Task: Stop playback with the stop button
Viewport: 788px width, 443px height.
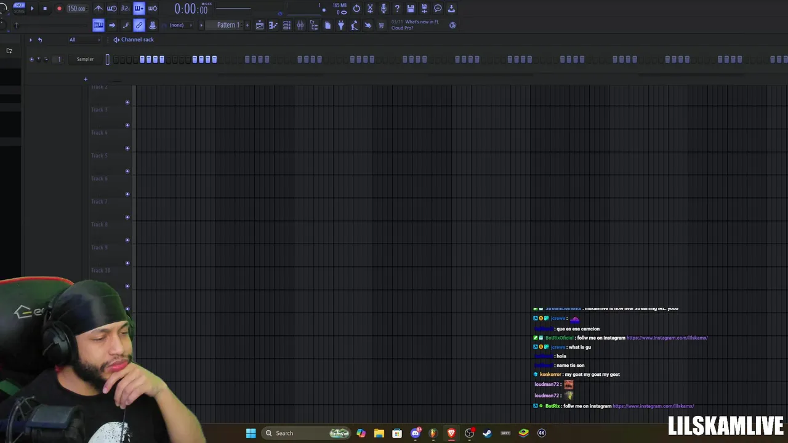Action: click(x=45, y=9)
